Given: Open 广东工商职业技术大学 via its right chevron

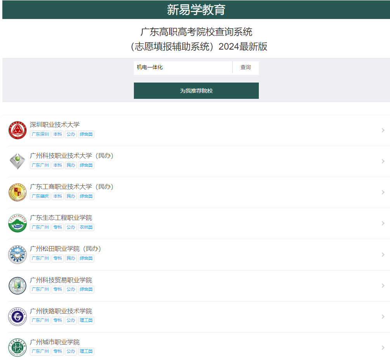Looking at the screenshot, I should tap(383, 192).
